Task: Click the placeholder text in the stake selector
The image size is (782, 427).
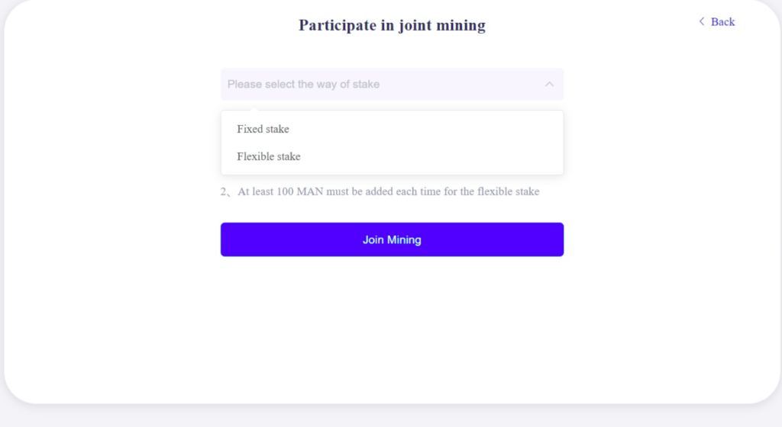Action: coord(303,84)
